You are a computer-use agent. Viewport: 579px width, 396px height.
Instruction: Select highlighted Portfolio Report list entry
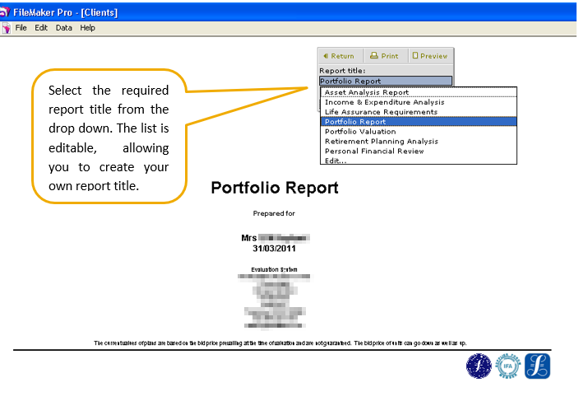(x=419, y=122)
